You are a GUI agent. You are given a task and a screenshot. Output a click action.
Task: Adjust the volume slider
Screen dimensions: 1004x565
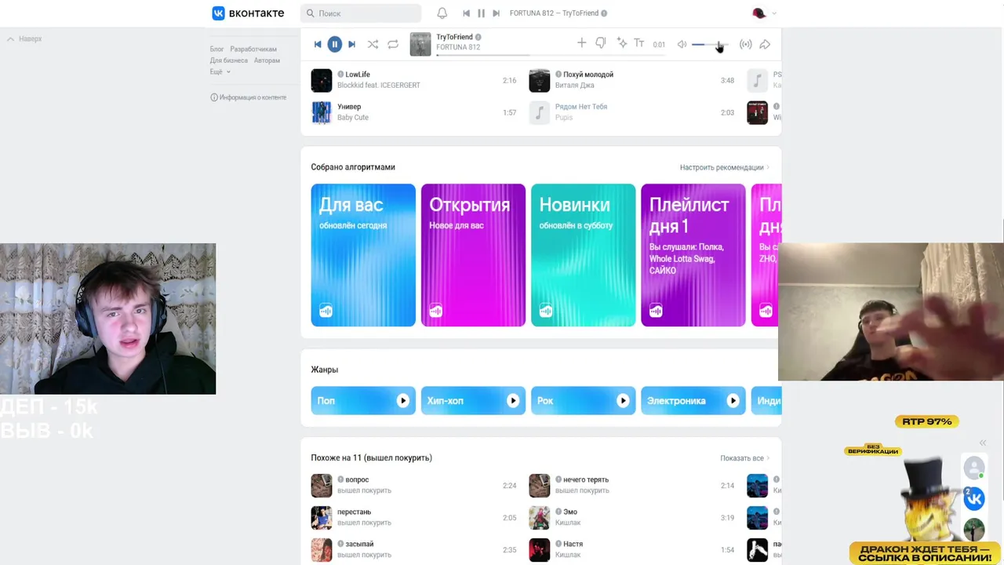pyautogui.click(x=710, y=45)
